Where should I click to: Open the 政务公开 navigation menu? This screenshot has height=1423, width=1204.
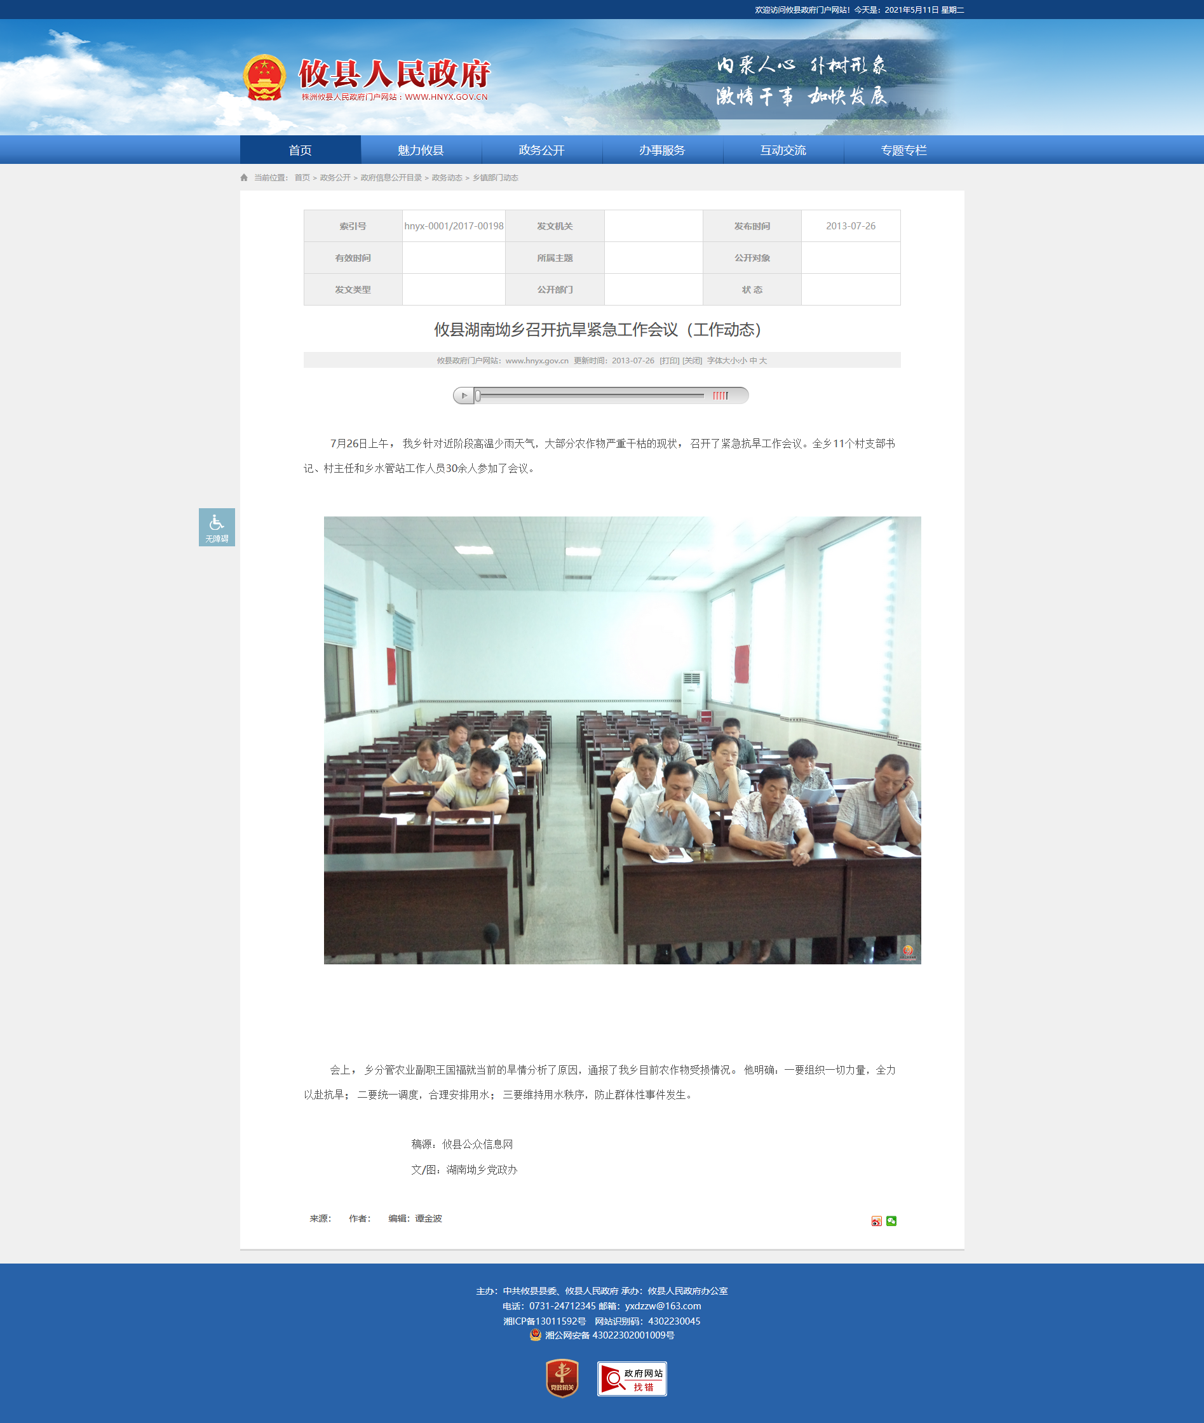click(x=541, y=150)
